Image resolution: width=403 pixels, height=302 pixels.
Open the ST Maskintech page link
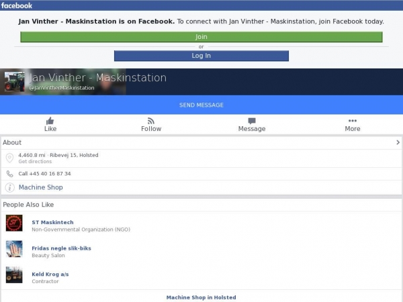click(x=52, y=222)
